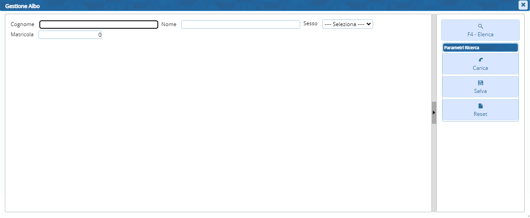Click the Salva floppy disk icon
This screenshot has height=218, width=530.
480,83
